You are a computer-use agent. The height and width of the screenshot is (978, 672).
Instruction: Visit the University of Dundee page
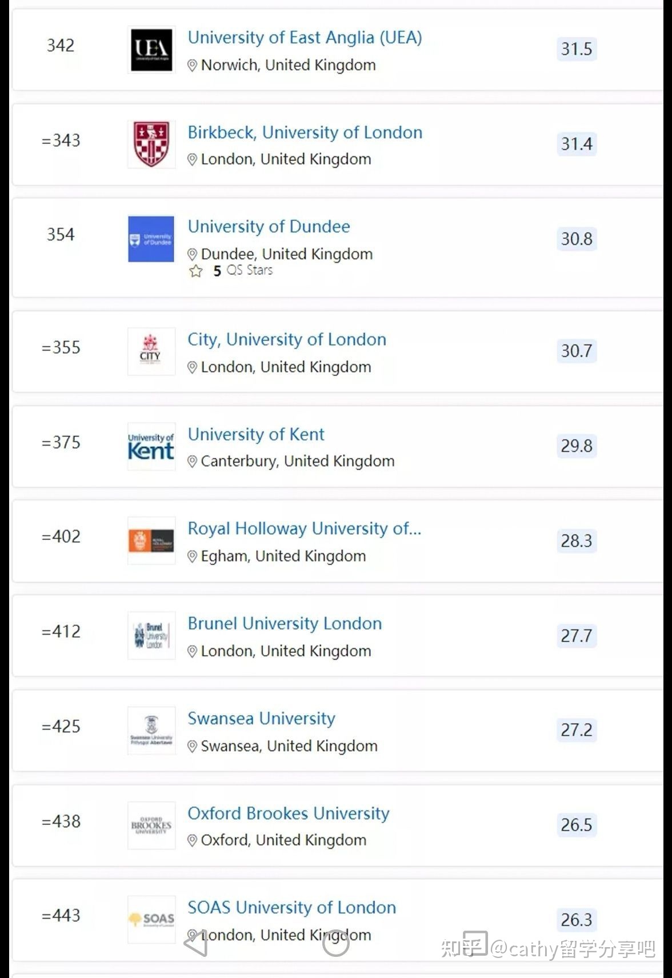[269, 227]
